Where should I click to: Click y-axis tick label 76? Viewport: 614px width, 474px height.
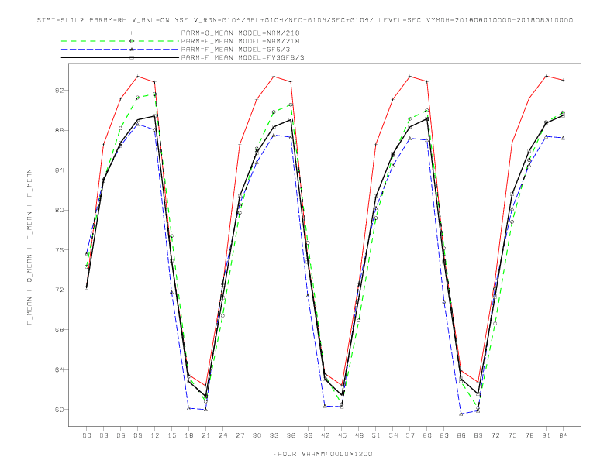click(59, 250)
